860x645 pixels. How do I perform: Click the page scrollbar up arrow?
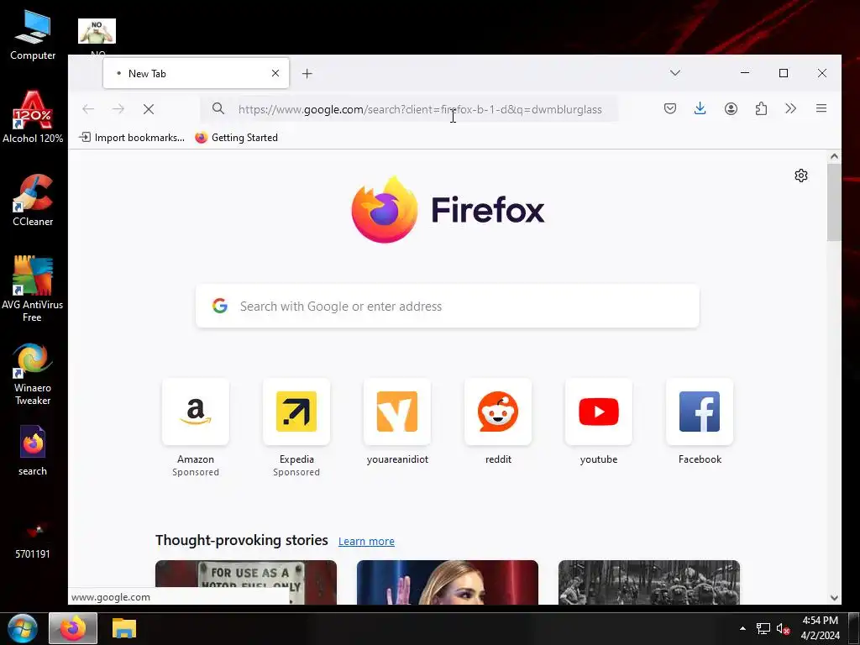834,156
